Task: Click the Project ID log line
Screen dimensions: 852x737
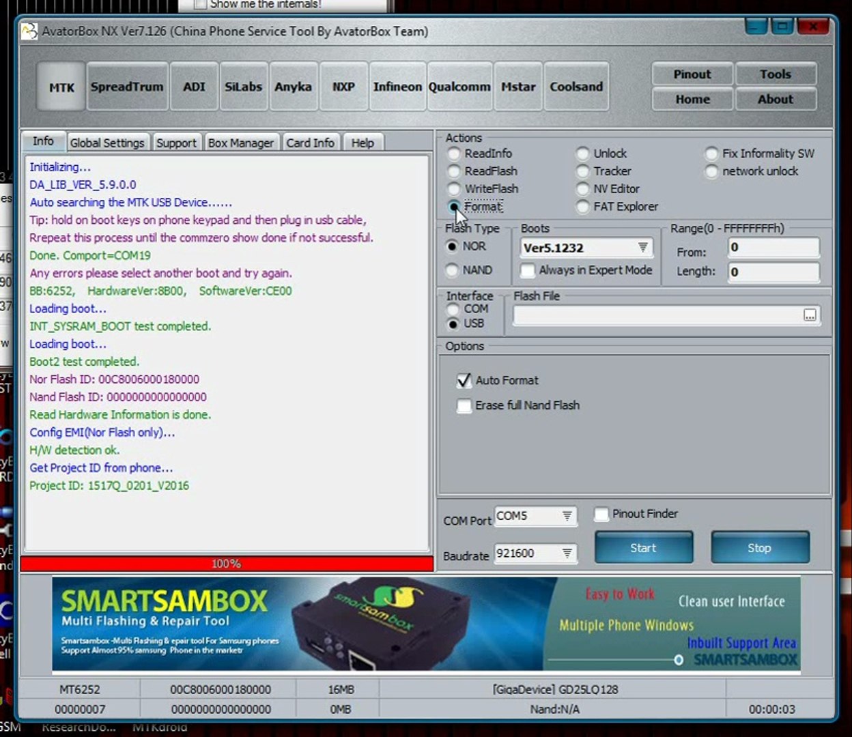Action: 109,486
